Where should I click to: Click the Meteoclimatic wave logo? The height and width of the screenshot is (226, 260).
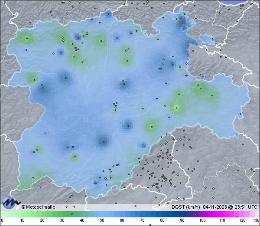[10, 202]
